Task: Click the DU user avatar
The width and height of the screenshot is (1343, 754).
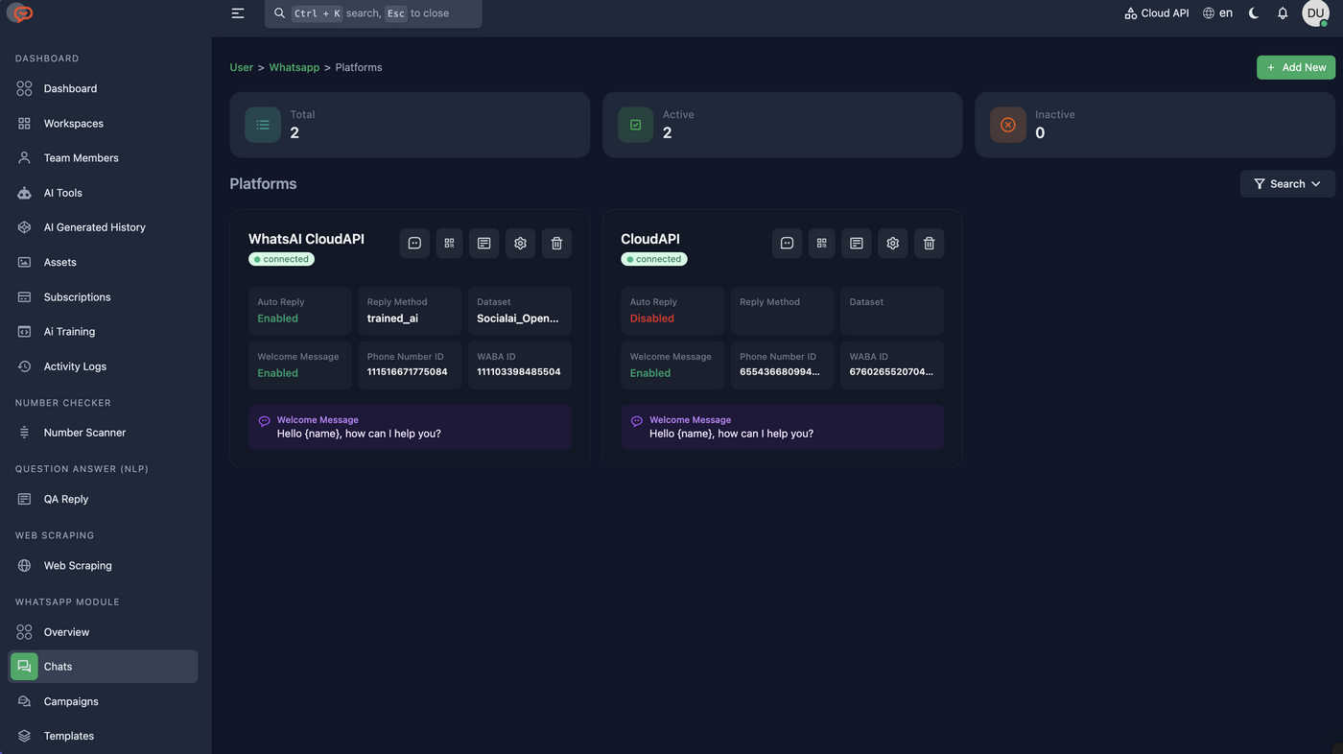Action: pyautogui.click(x=1315, y=13)
